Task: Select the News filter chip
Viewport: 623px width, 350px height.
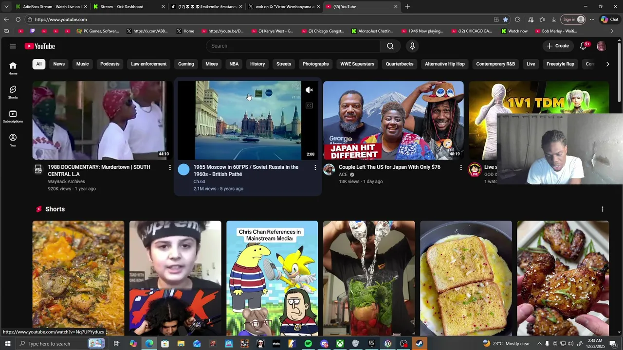Action: tap(59, 64)
